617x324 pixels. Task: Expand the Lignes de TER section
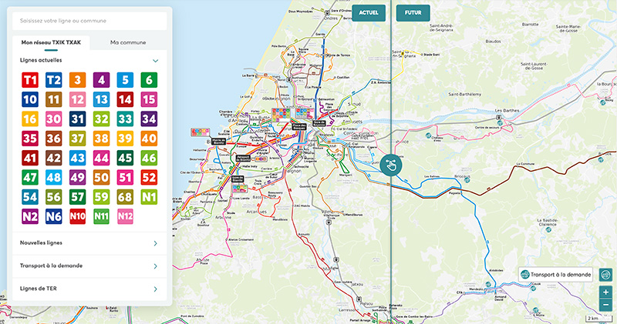pyautogui.click(x=87, y=289)
